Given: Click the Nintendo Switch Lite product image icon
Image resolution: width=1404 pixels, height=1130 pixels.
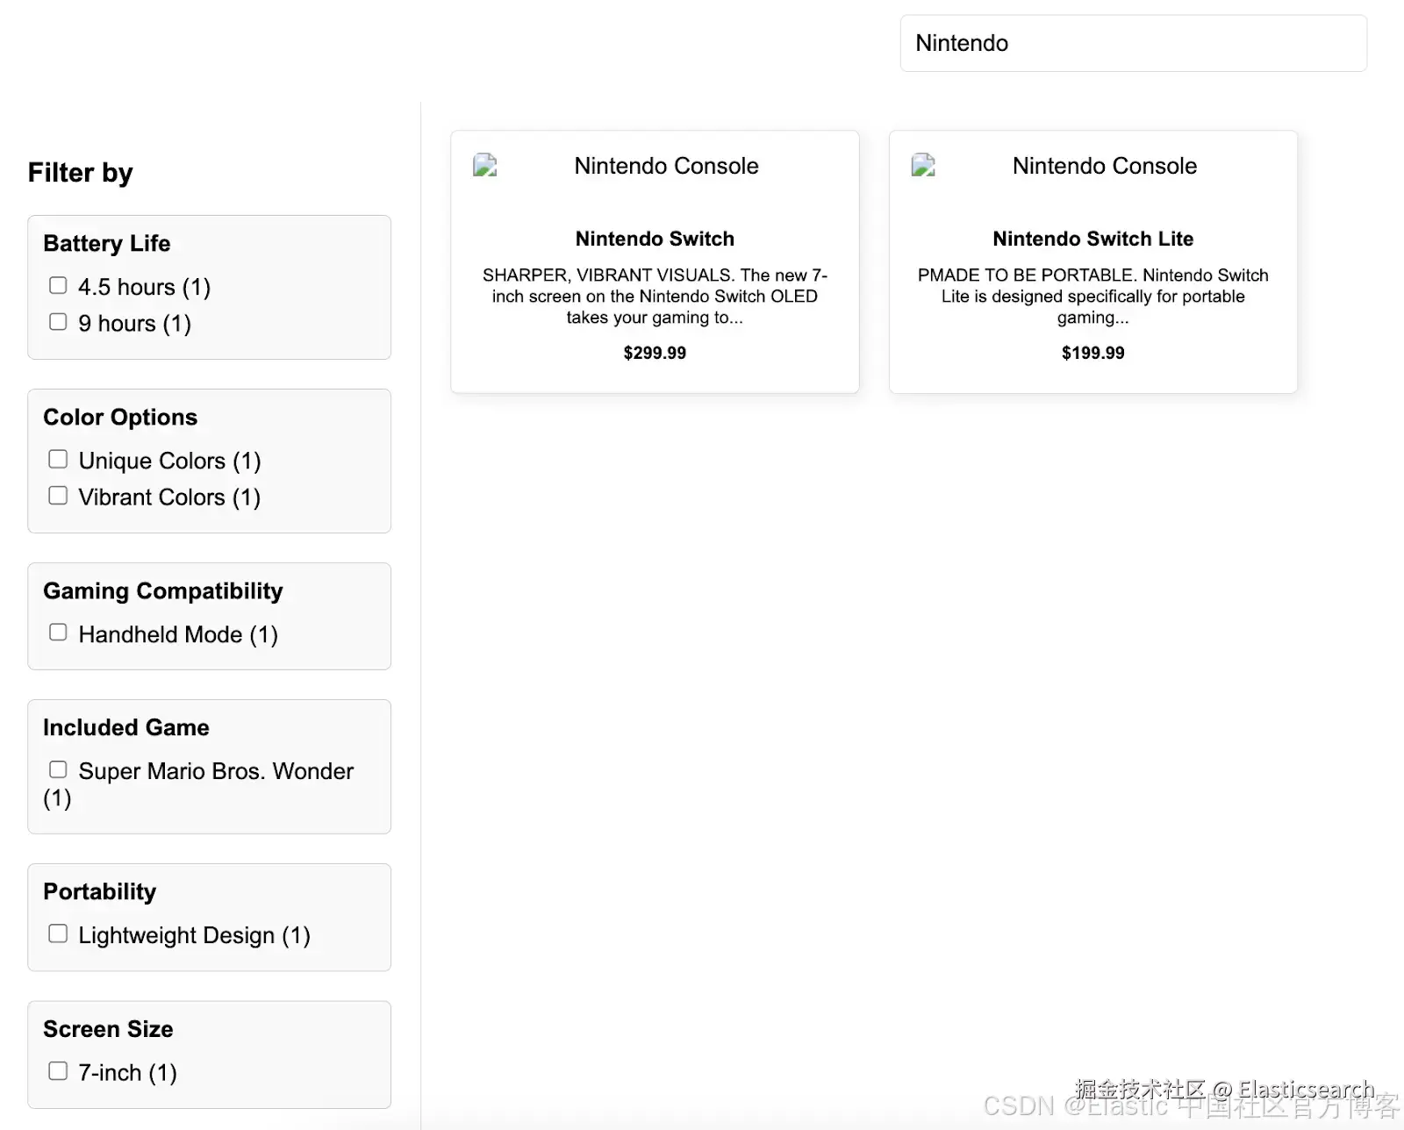Looking at the screenshot, I should 923,166.
